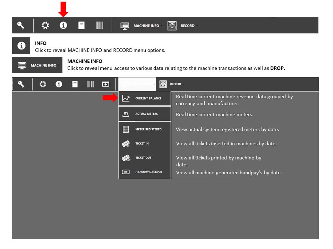This screenshot has height=249, width=333.
Task: Click the 'Real time current machine meters.' text
Action: tap(215, 114)
